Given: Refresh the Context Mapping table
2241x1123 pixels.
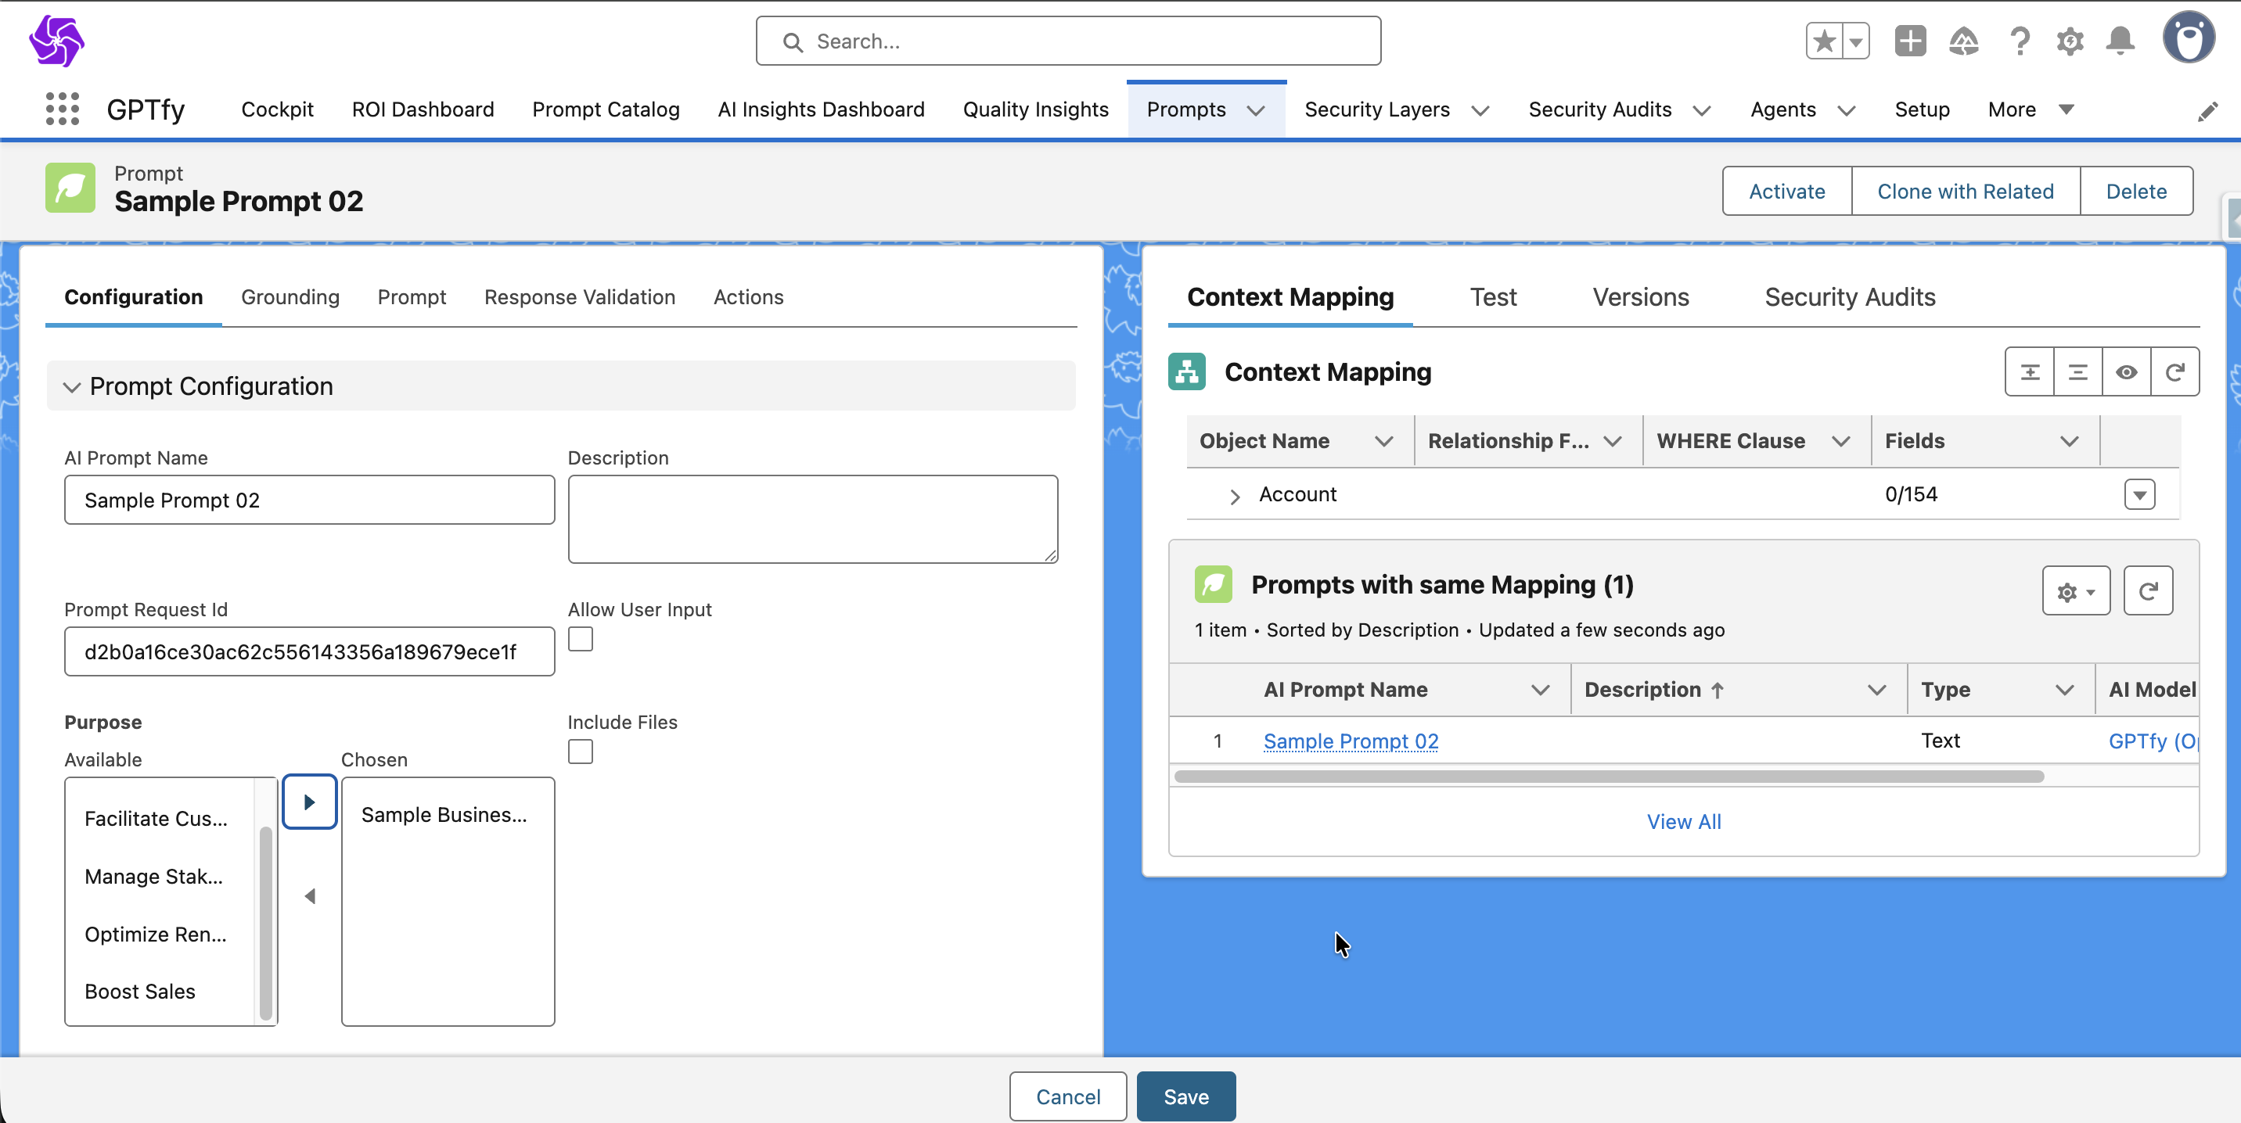Looking at the screenshot, I should [x=2175, y=372].
